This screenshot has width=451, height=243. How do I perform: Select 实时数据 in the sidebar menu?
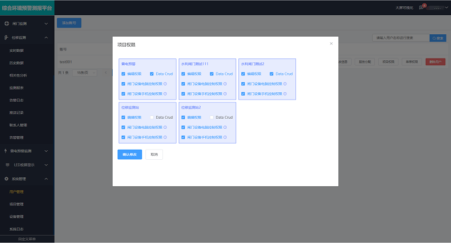tap(16, 51)
